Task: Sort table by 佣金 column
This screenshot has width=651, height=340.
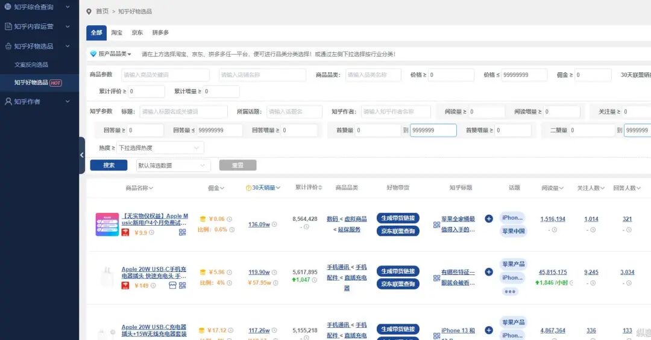Action: [216, 188]
